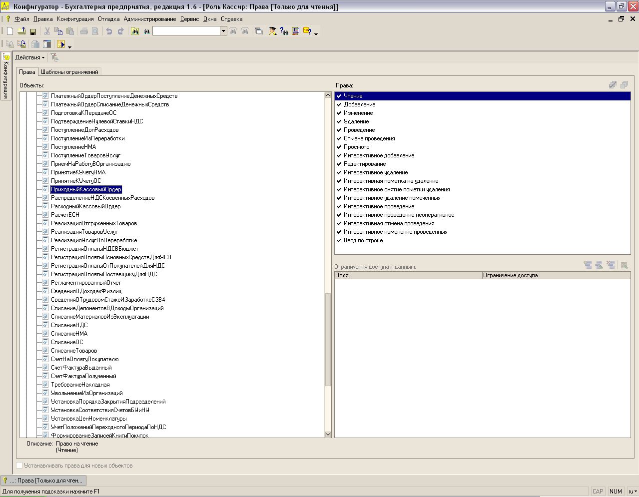Click the New document toolbar icon

click(x=10, y=31)
